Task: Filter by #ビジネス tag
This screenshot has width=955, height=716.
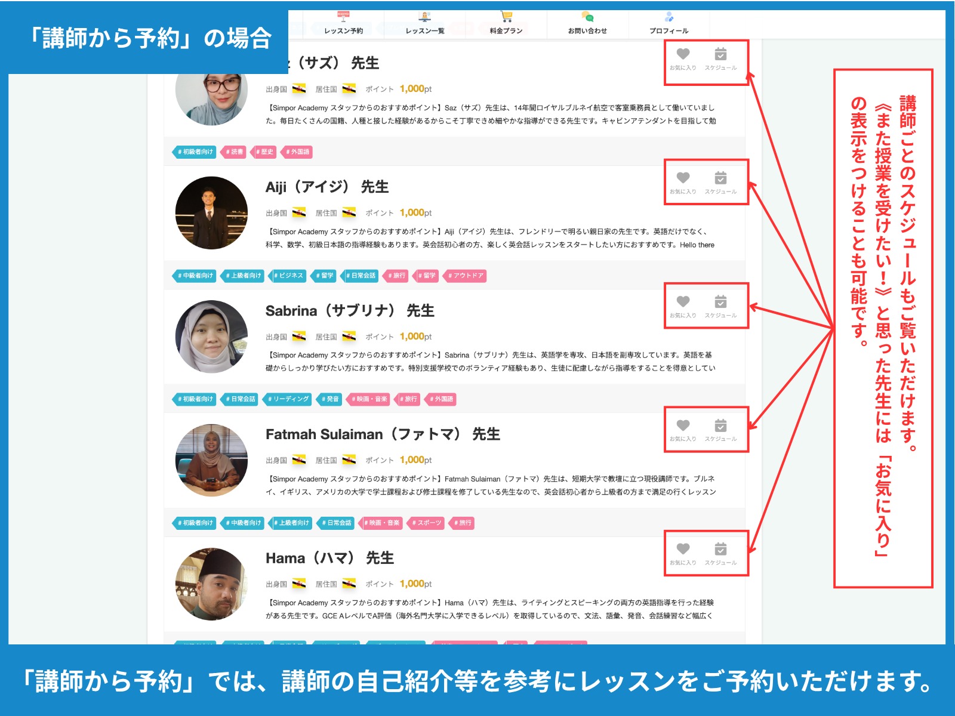Action: pos(289,276)
